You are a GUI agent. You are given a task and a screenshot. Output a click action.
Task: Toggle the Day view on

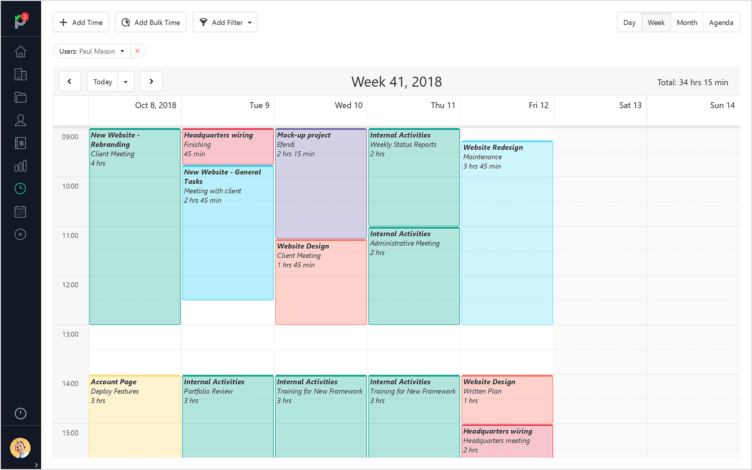tap(629, 22)
